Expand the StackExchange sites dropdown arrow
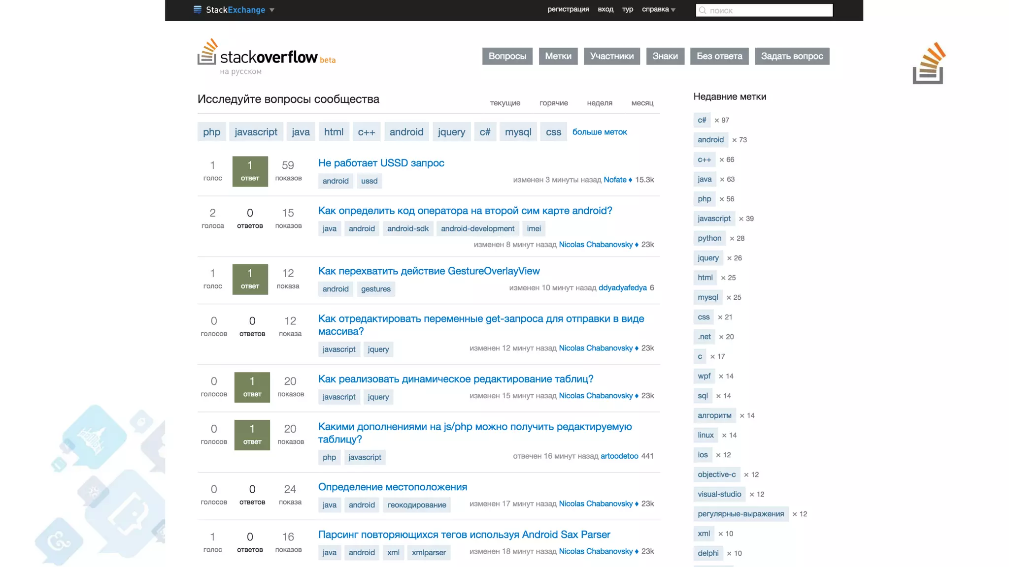 (x=271, y=10)
